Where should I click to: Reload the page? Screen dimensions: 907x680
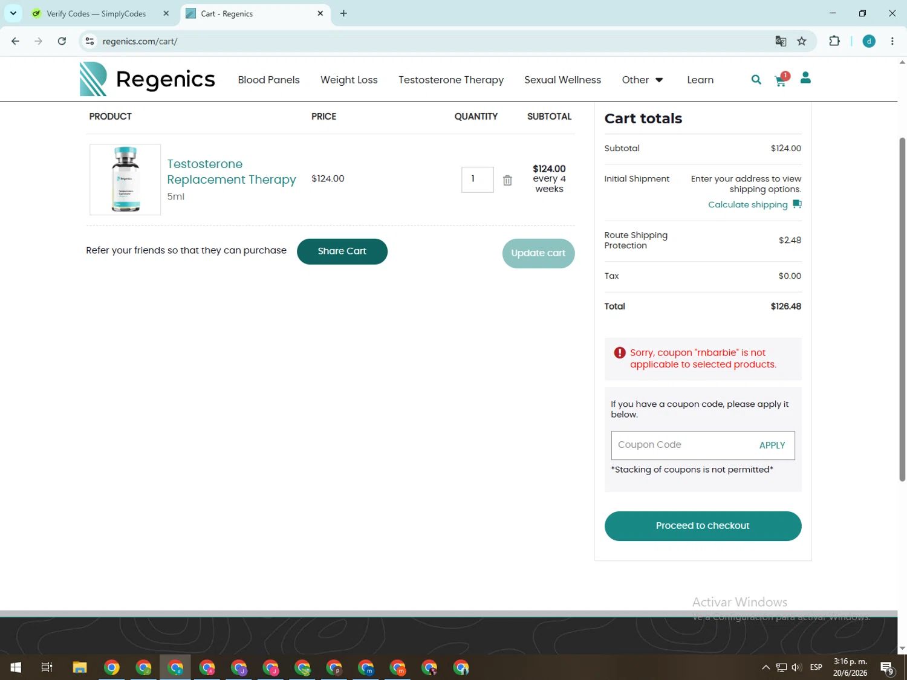(x=62, y=41)
